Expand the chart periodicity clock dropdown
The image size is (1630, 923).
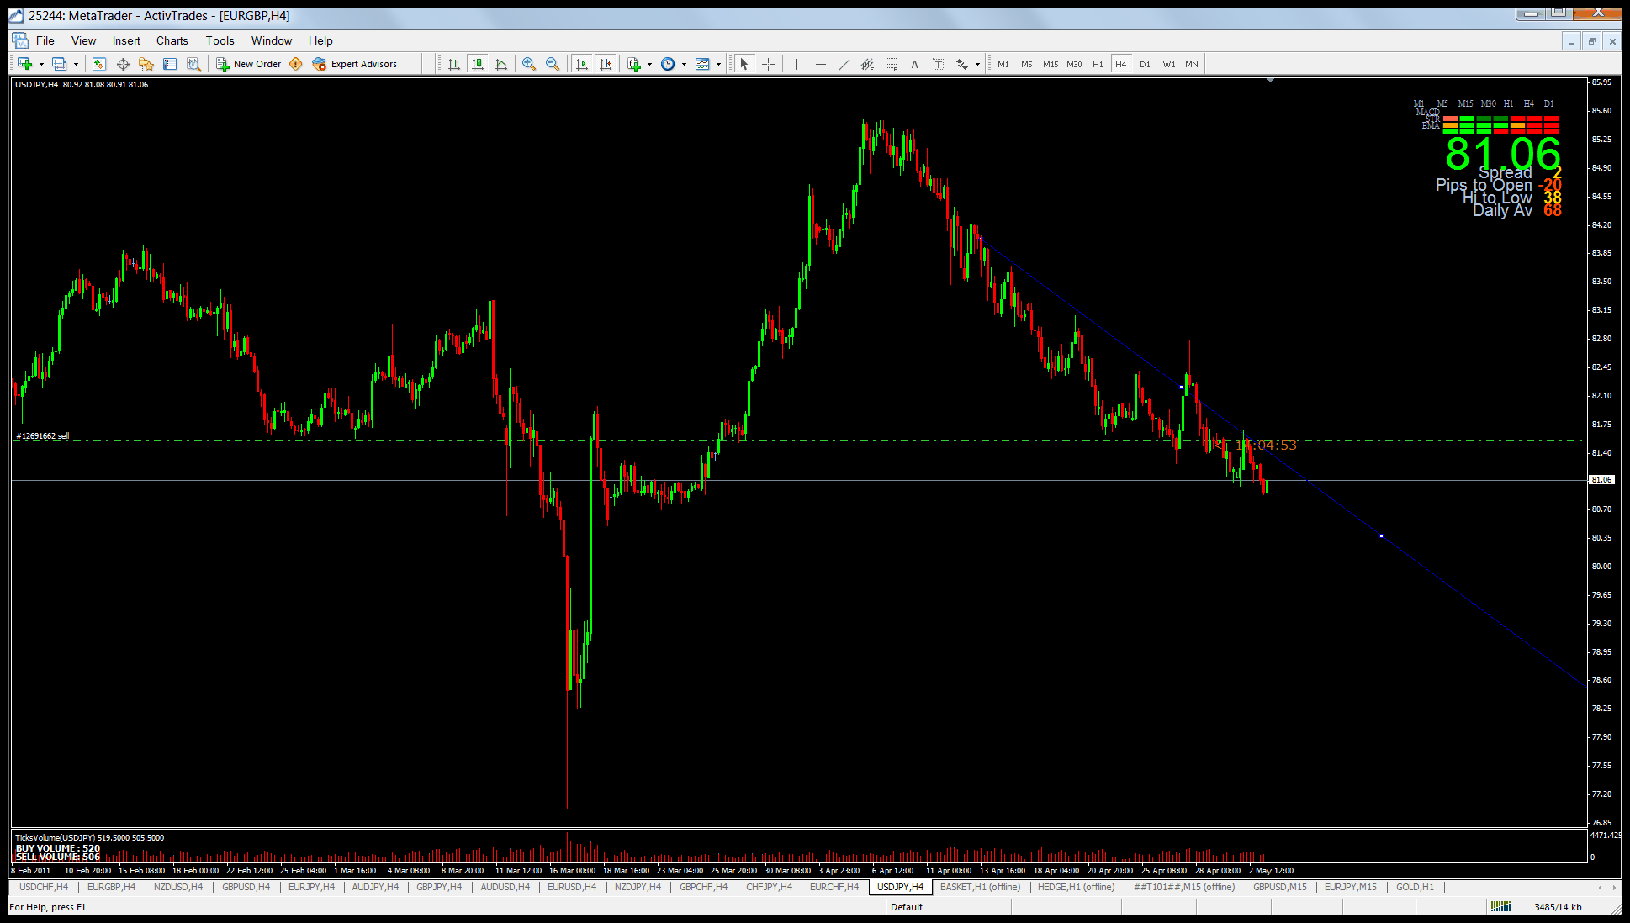coord(684,64)
